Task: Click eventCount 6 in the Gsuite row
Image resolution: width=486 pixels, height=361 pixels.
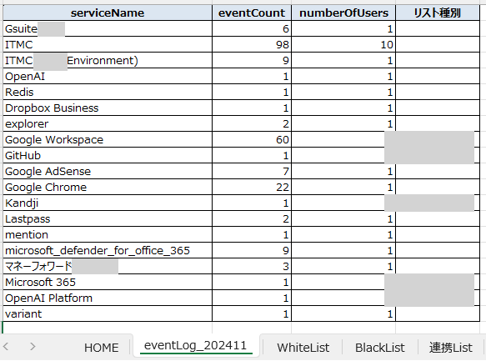Action: pos(252,28)
